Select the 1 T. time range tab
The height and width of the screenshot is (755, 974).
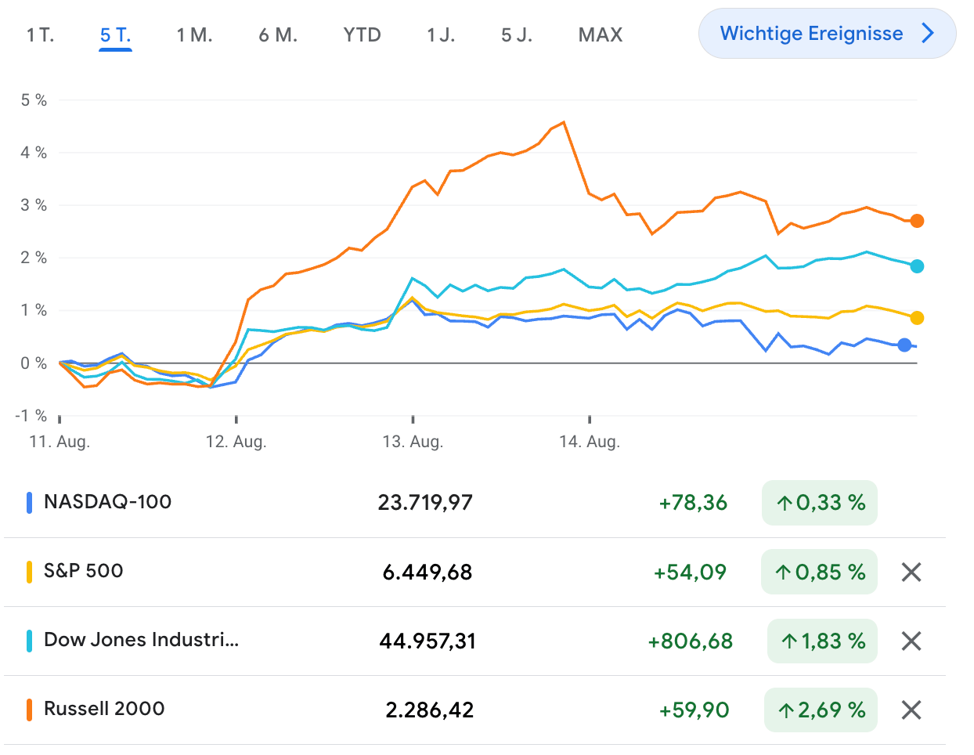pos(40,35)
